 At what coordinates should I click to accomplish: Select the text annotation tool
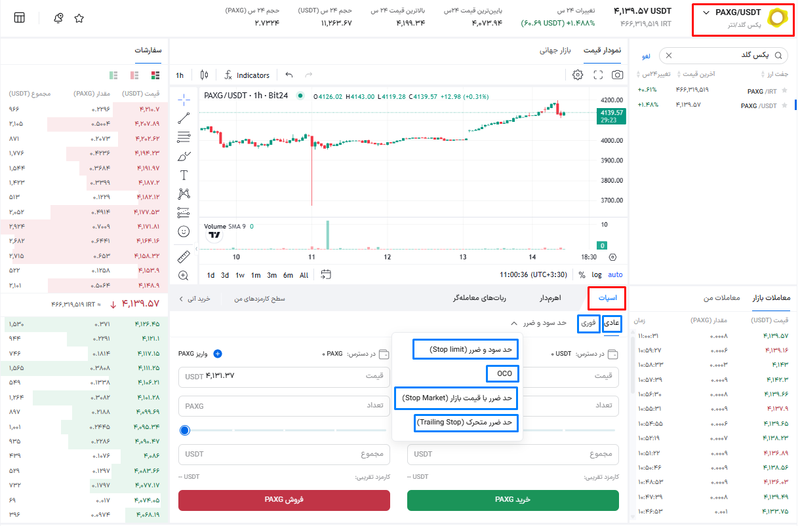pos(184,175)
